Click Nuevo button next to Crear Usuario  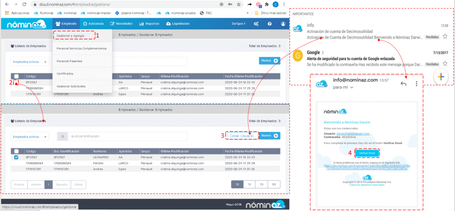[x=270, y=136]
